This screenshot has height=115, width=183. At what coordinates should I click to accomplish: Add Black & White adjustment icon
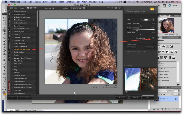(167, 52)
